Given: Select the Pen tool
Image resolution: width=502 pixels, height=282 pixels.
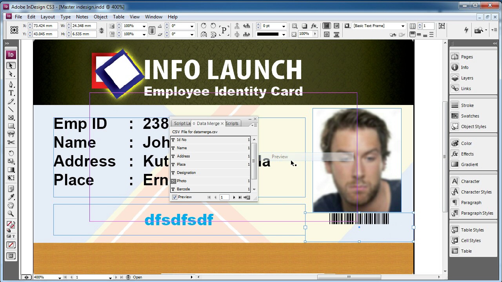Looking at the screenshot, I should pyautogui.click(x=11, y=84).
